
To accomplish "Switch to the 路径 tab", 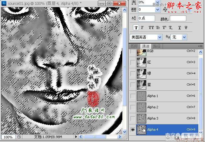I will 157,46.
